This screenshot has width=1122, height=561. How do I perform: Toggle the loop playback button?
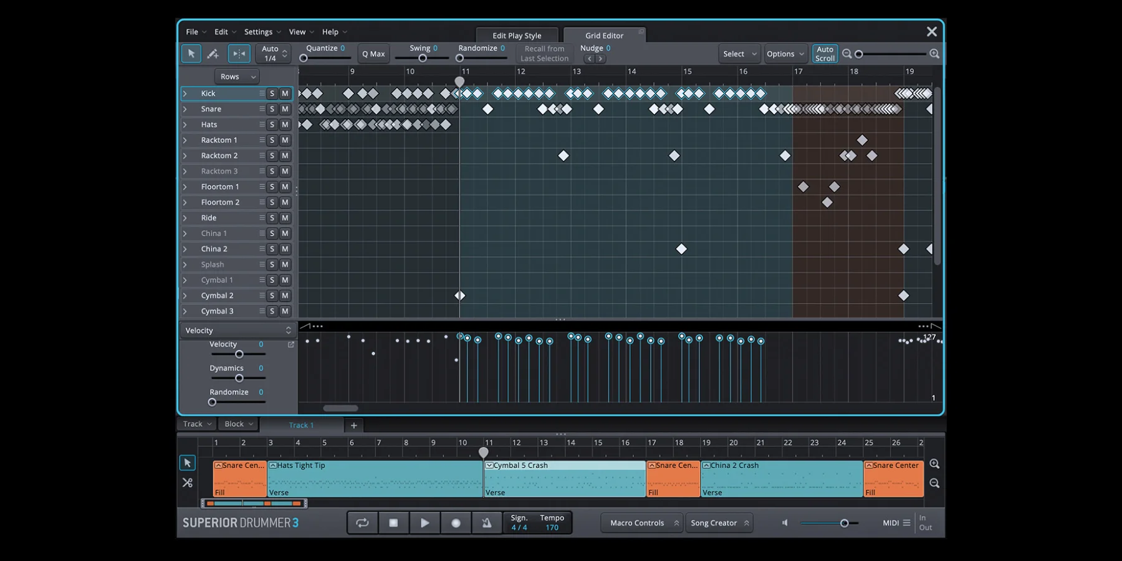coord(362,523)
